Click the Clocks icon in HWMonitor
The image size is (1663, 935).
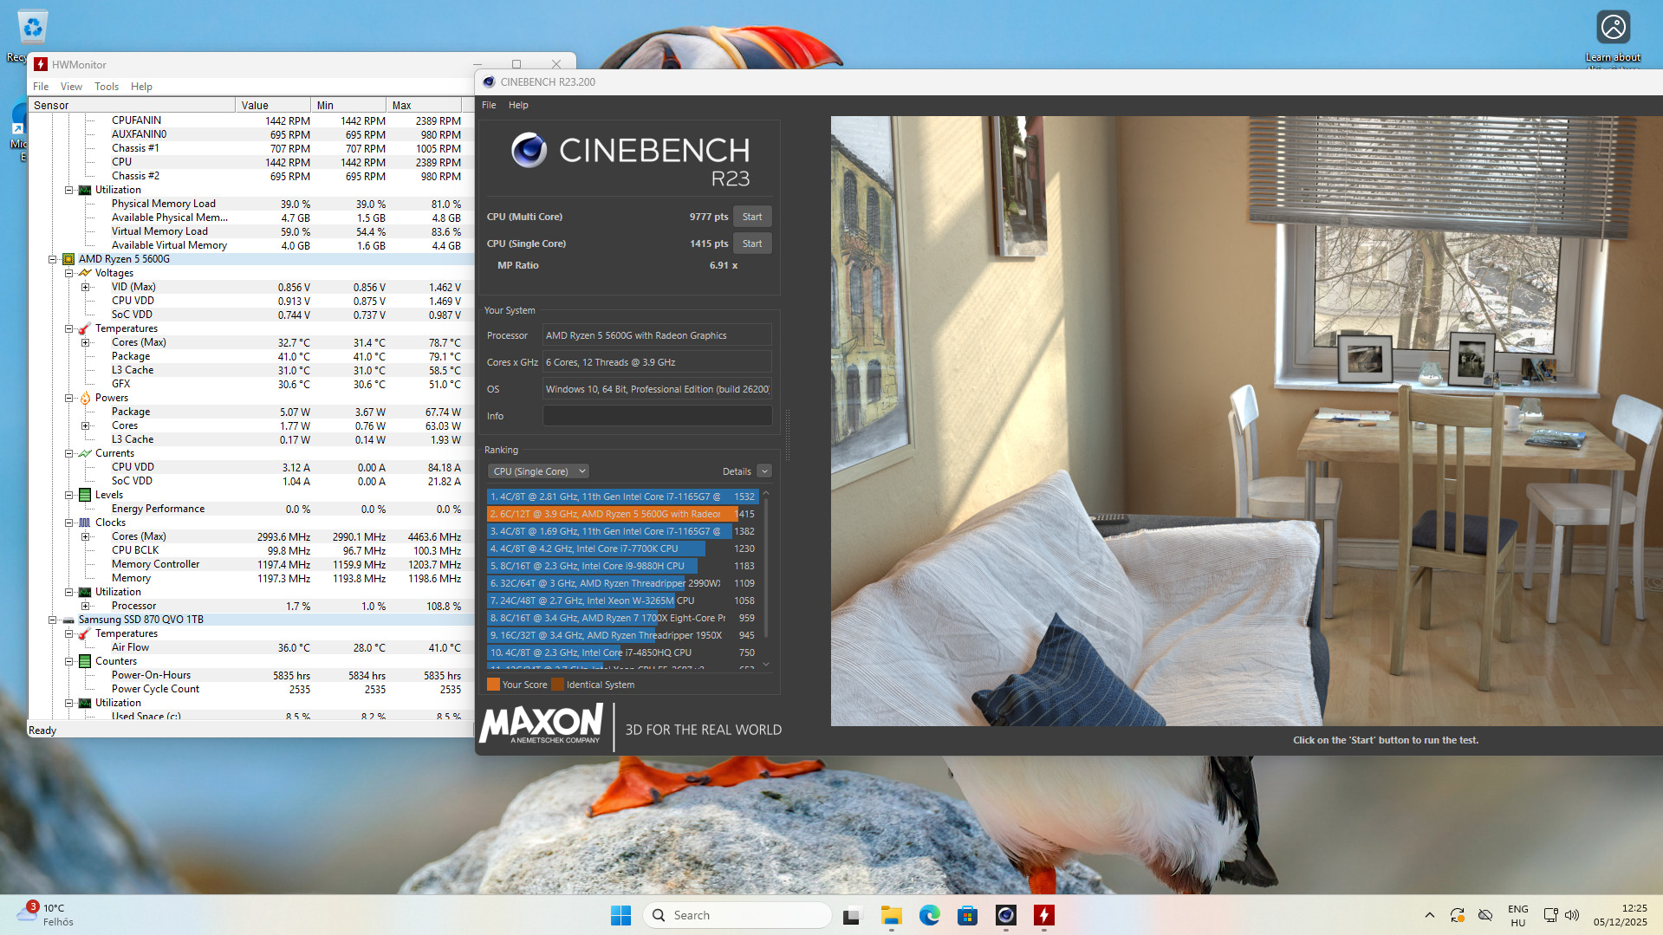85,523
